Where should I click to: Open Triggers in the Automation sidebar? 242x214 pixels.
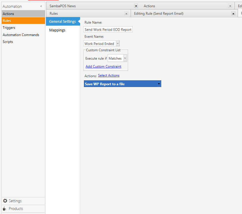click(x=9, y=28)
